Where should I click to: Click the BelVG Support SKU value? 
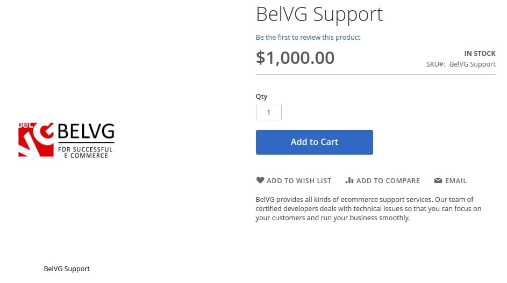pos(473,64)
